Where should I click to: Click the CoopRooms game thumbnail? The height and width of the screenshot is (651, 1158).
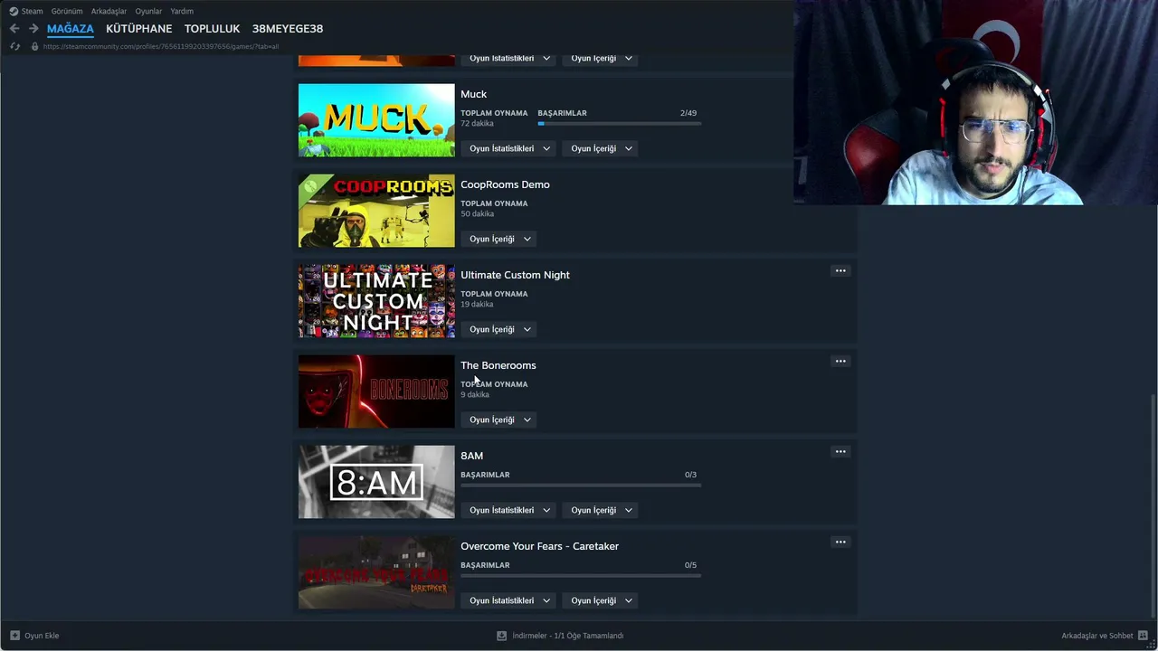[x=376, y=211]
